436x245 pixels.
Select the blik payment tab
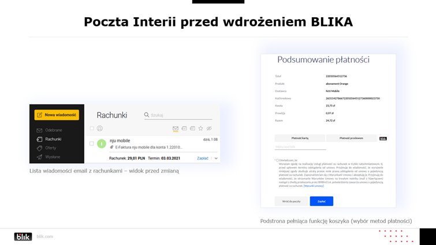[383, 138]
